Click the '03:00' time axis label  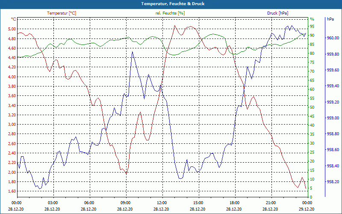[x=53, y=202]
